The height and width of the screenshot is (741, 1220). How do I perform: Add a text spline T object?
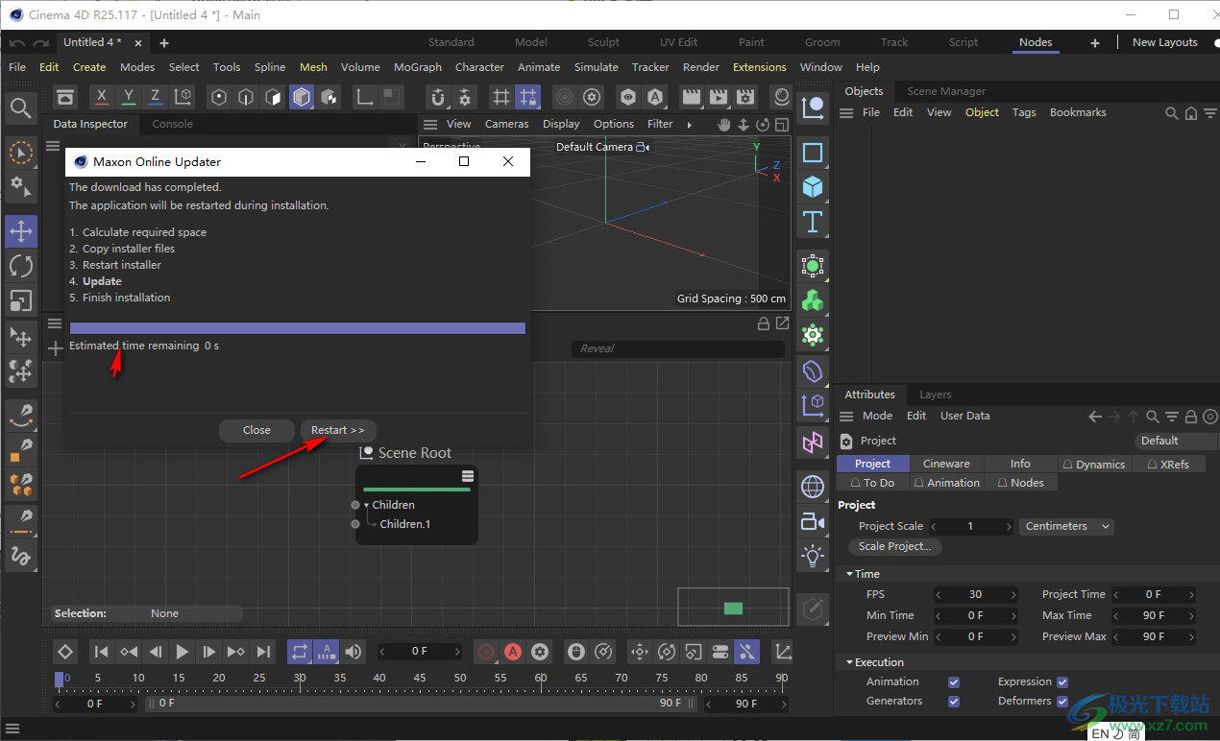click(x=813, y=222)
